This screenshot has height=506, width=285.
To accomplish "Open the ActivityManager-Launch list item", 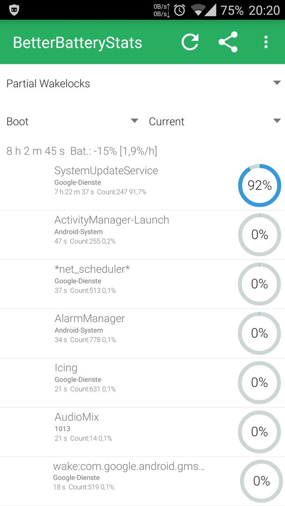I will pos(142,235).
